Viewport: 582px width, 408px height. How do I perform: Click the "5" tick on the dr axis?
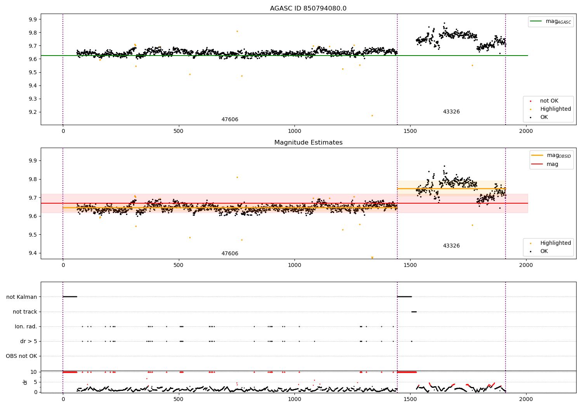(x=36, y=382)
